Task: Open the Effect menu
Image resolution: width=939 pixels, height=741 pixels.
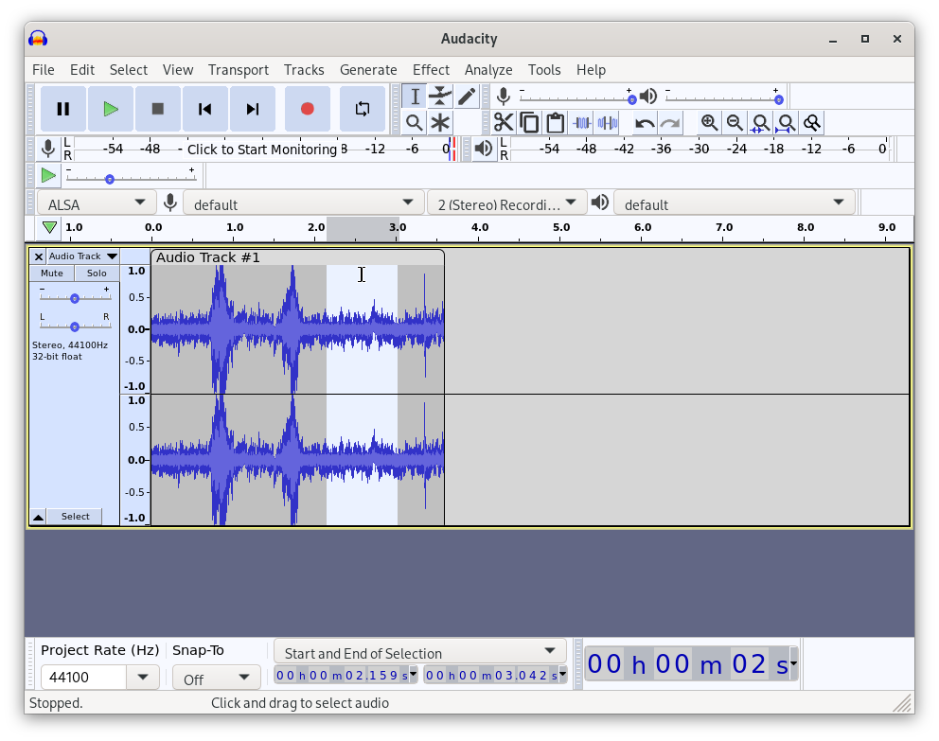Action: [431, 69]
